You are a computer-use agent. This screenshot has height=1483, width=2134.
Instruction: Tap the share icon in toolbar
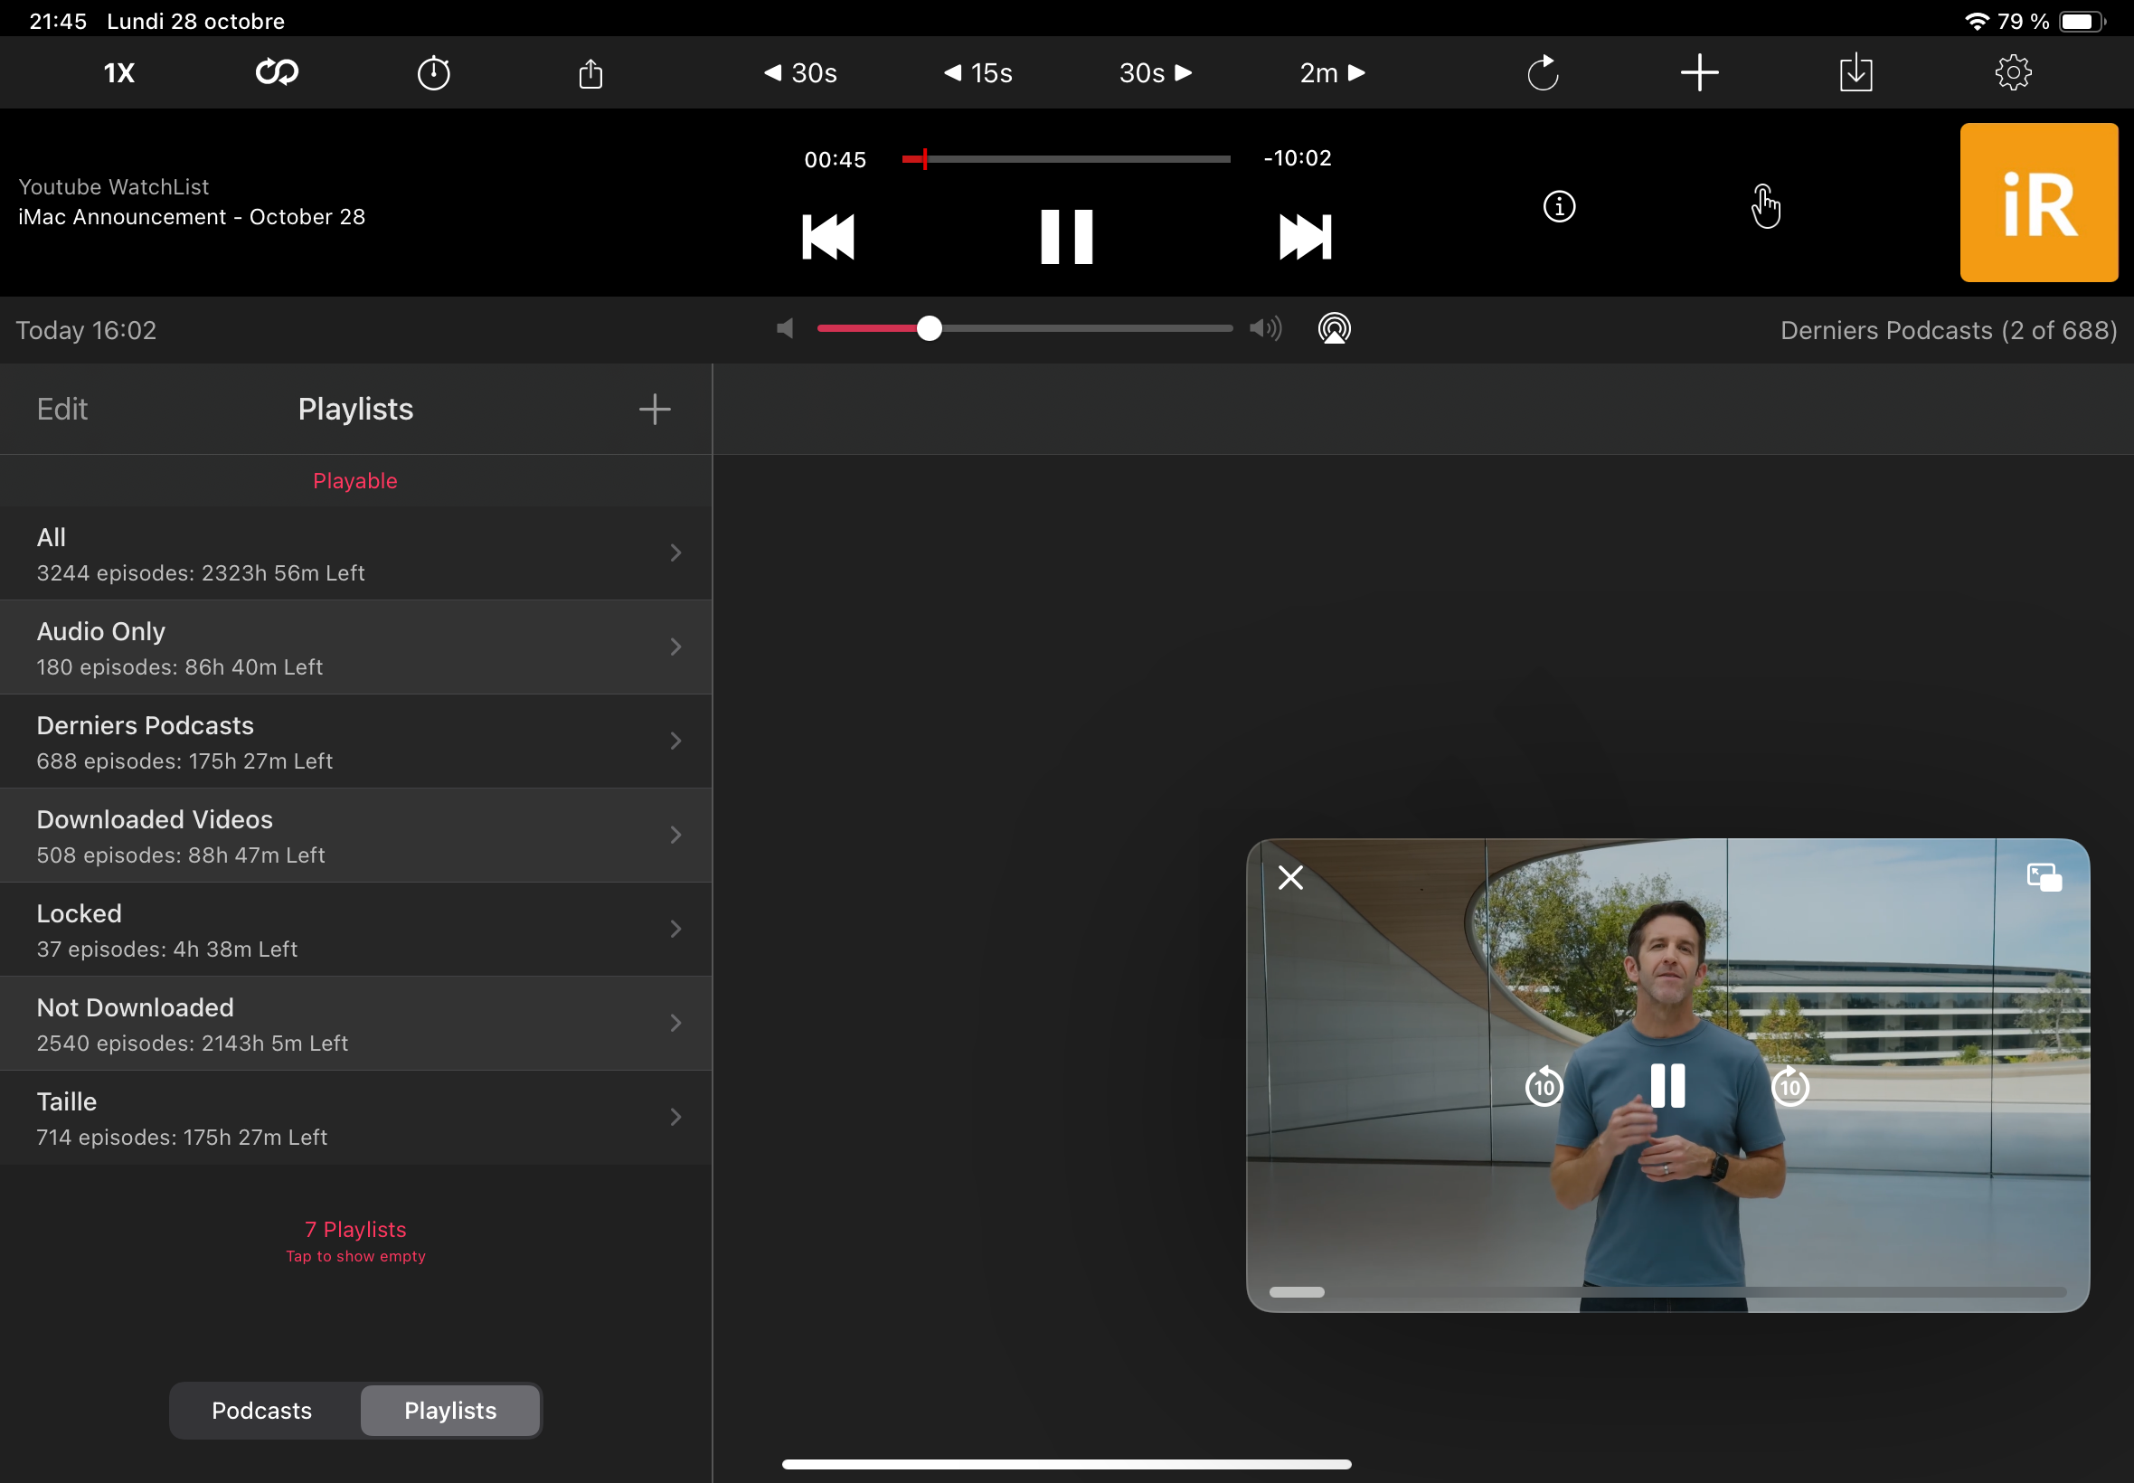click(590, 72)
